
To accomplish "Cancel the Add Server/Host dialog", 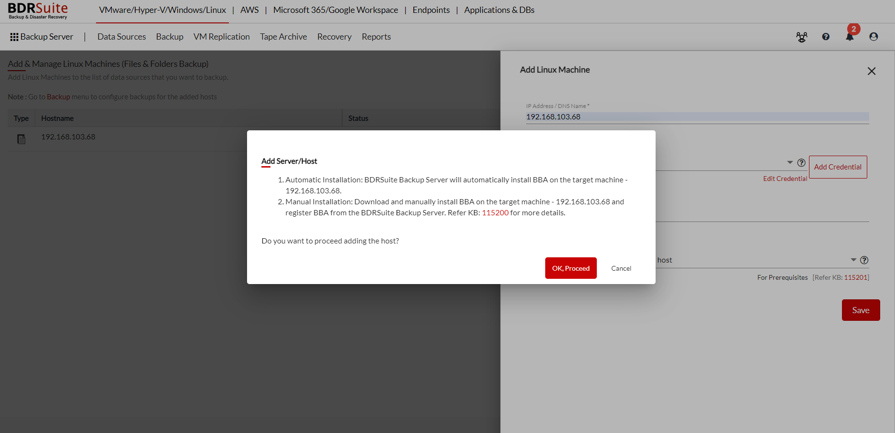I will [x=621, y=268].
